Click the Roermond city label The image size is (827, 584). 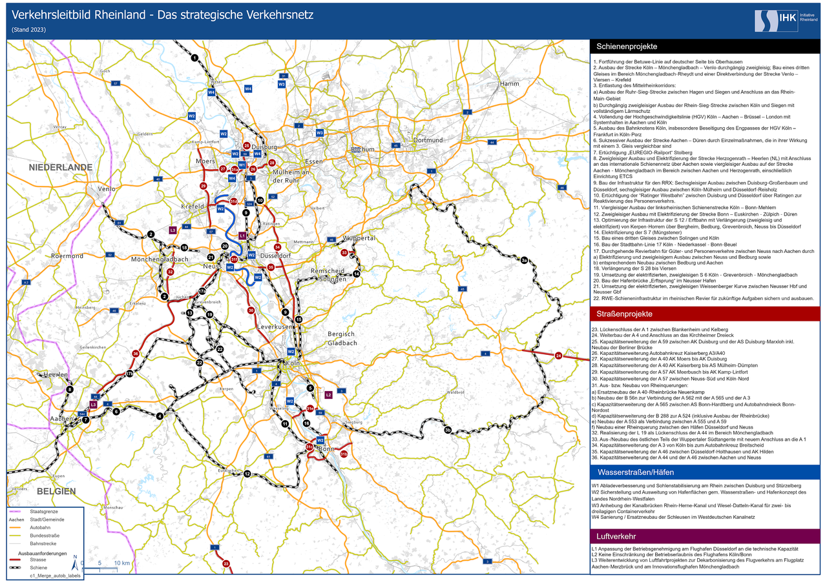[x=67, y=256]
